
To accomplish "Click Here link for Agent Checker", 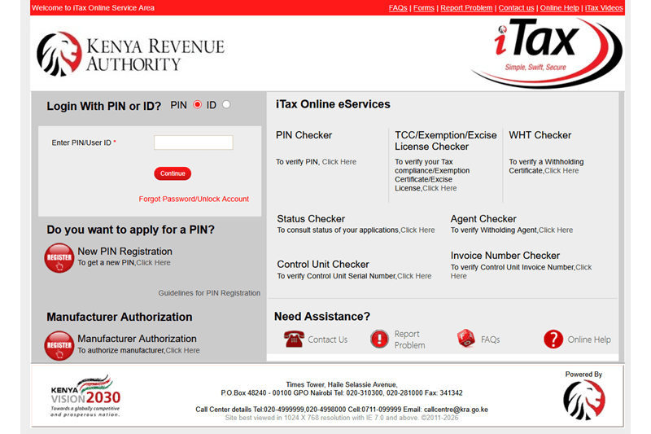I will [x=556, y=230].
